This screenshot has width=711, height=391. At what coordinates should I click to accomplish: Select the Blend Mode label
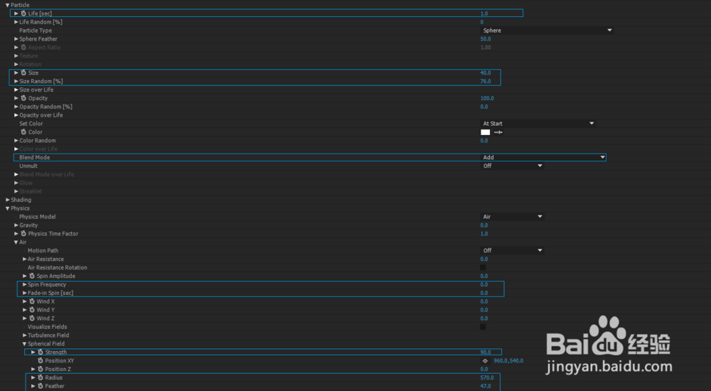[x=34, y=157]
